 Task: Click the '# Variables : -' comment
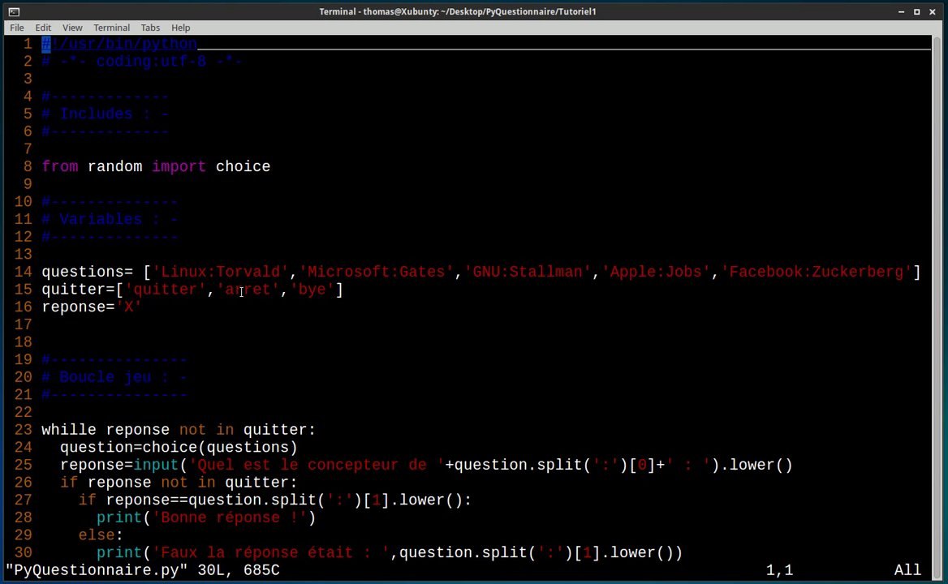tap(110, 219)
